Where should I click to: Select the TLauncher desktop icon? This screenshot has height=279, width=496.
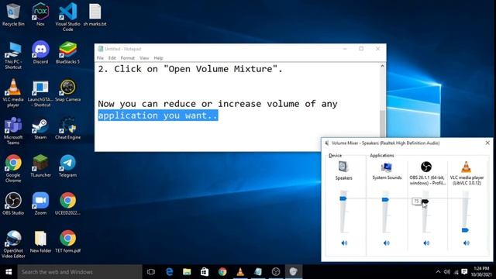[40, 166]
